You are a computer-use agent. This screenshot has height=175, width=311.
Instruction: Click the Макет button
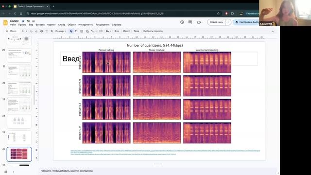click(126, 31)
